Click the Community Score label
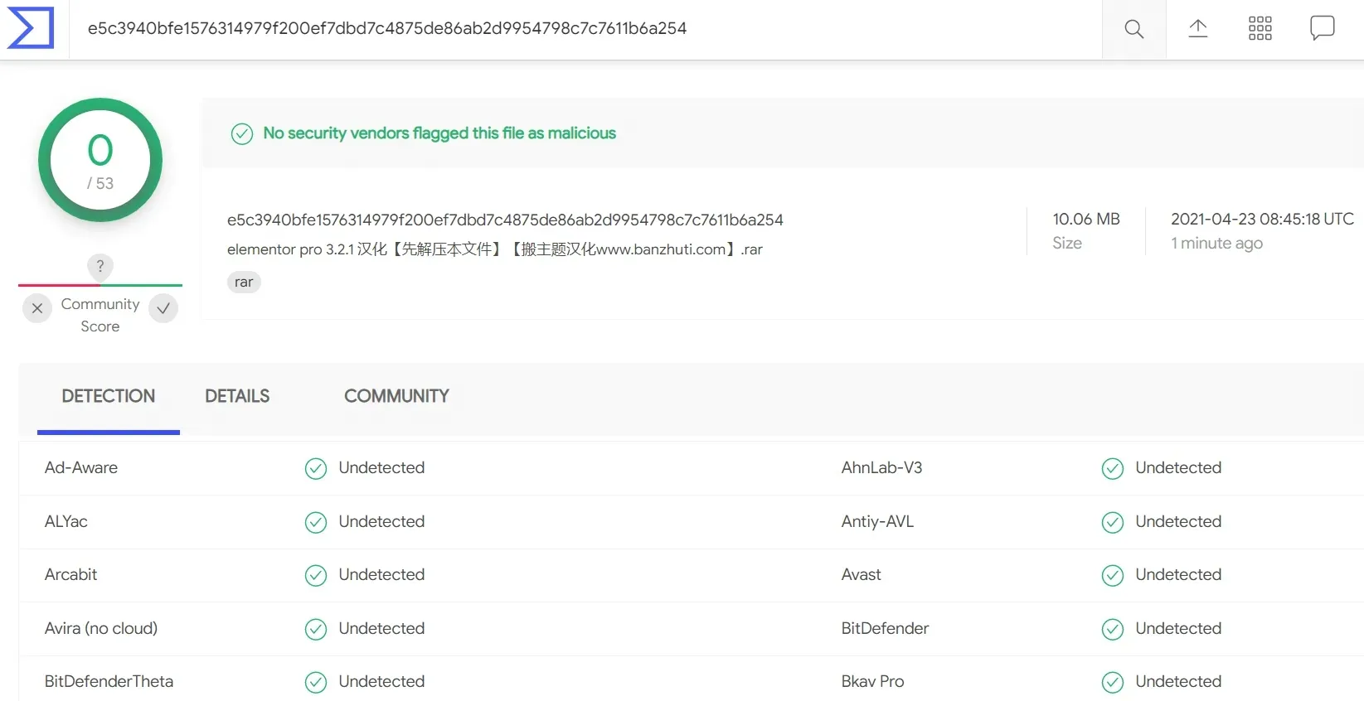 pos(100,315)
